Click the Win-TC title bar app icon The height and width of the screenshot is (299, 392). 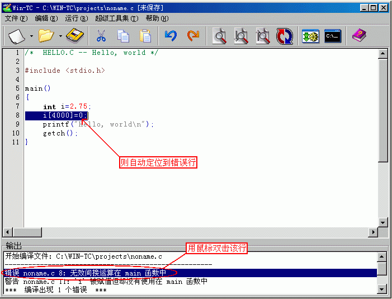[x=7, y=7]
